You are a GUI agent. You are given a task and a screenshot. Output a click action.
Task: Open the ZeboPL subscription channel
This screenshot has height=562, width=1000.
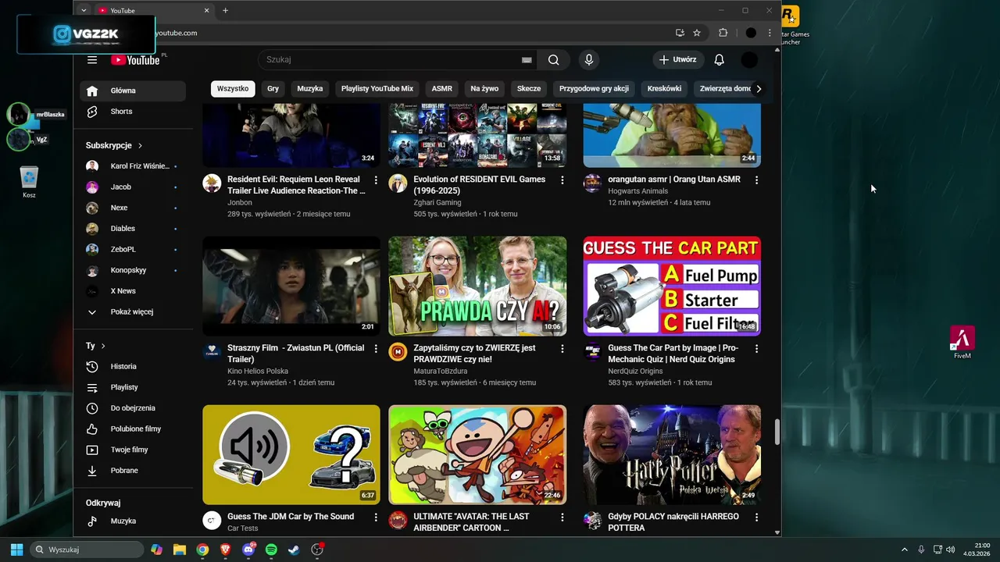[133, 249]
